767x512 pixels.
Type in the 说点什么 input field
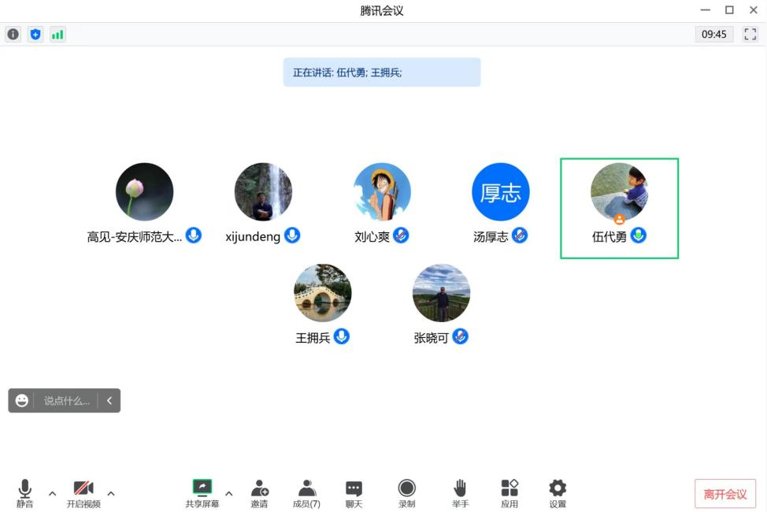(x=66, y=401)
